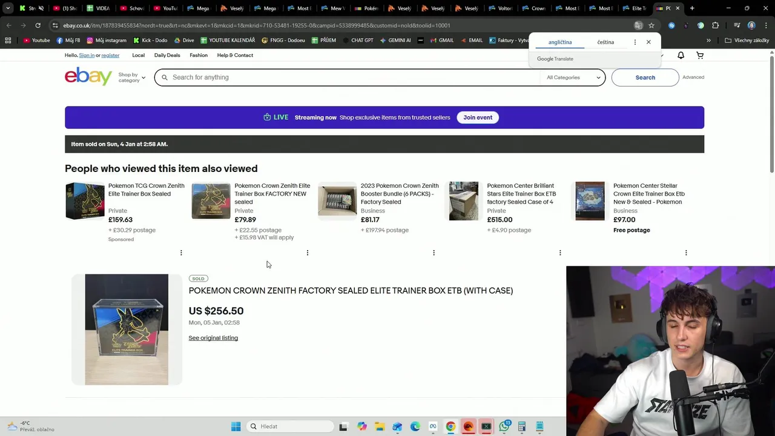Click register link

[x=110, y=55]
